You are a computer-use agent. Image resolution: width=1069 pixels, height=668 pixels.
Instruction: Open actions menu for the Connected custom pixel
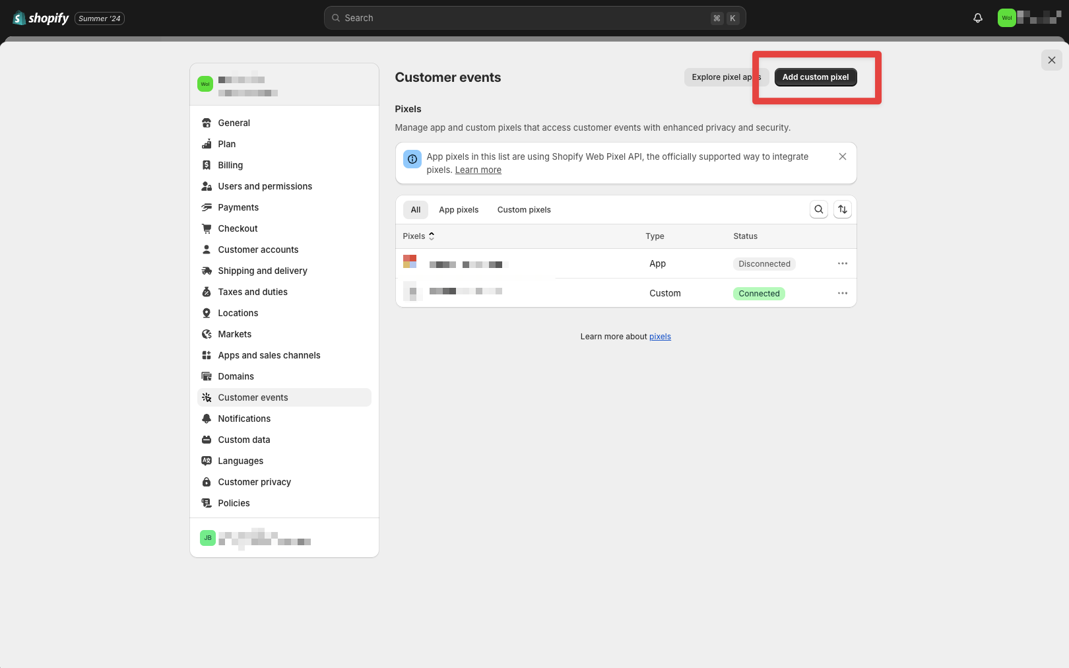pyautogui.click(x=843, y=293)
